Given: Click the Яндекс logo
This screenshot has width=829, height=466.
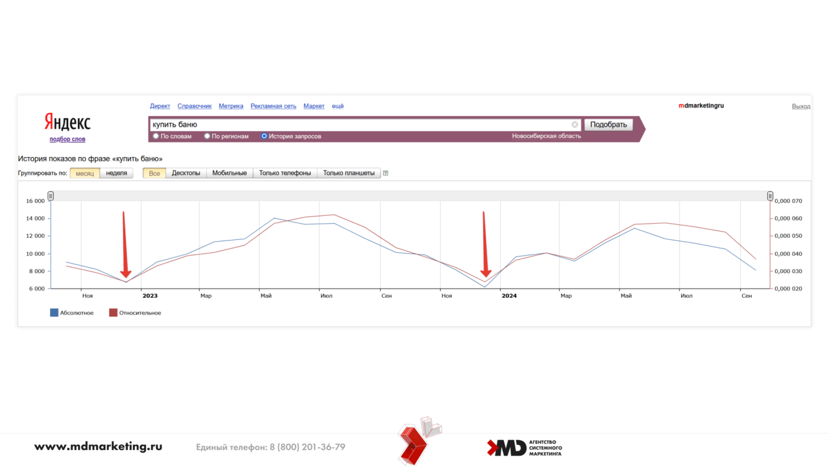Looking at the screenshot, I should (x=67, y=122).
